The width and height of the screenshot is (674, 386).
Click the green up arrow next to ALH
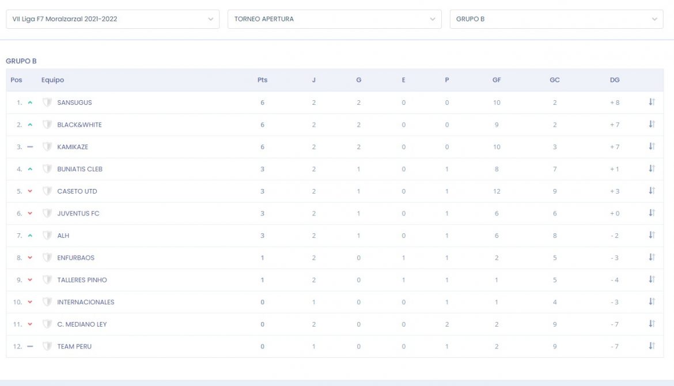click(30, 236)
